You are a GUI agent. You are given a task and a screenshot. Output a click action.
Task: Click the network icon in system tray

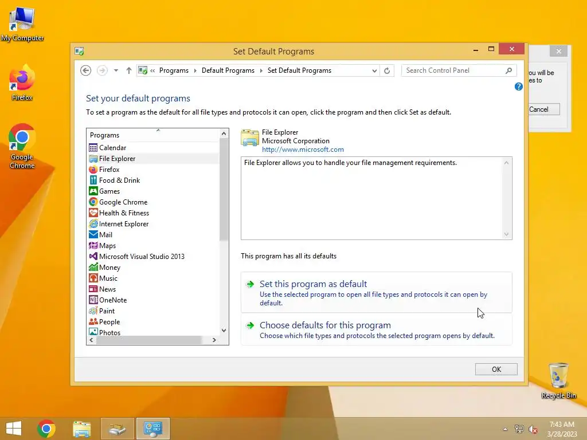[519, 429]
